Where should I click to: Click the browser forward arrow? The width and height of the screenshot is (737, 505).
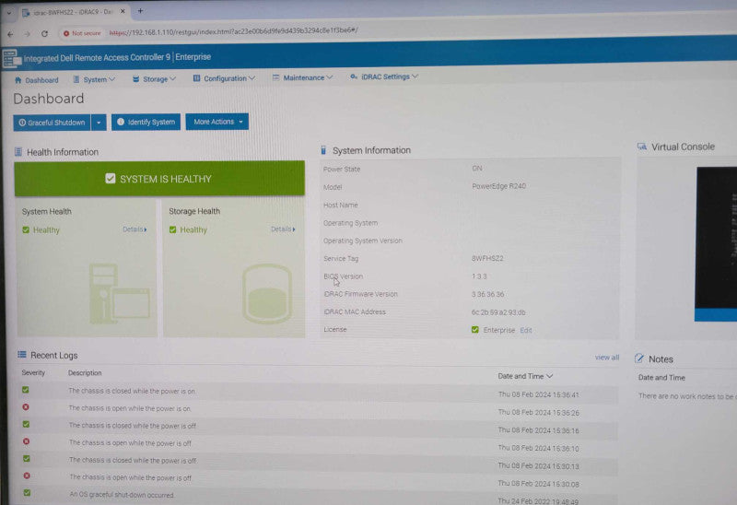(27, 34)
